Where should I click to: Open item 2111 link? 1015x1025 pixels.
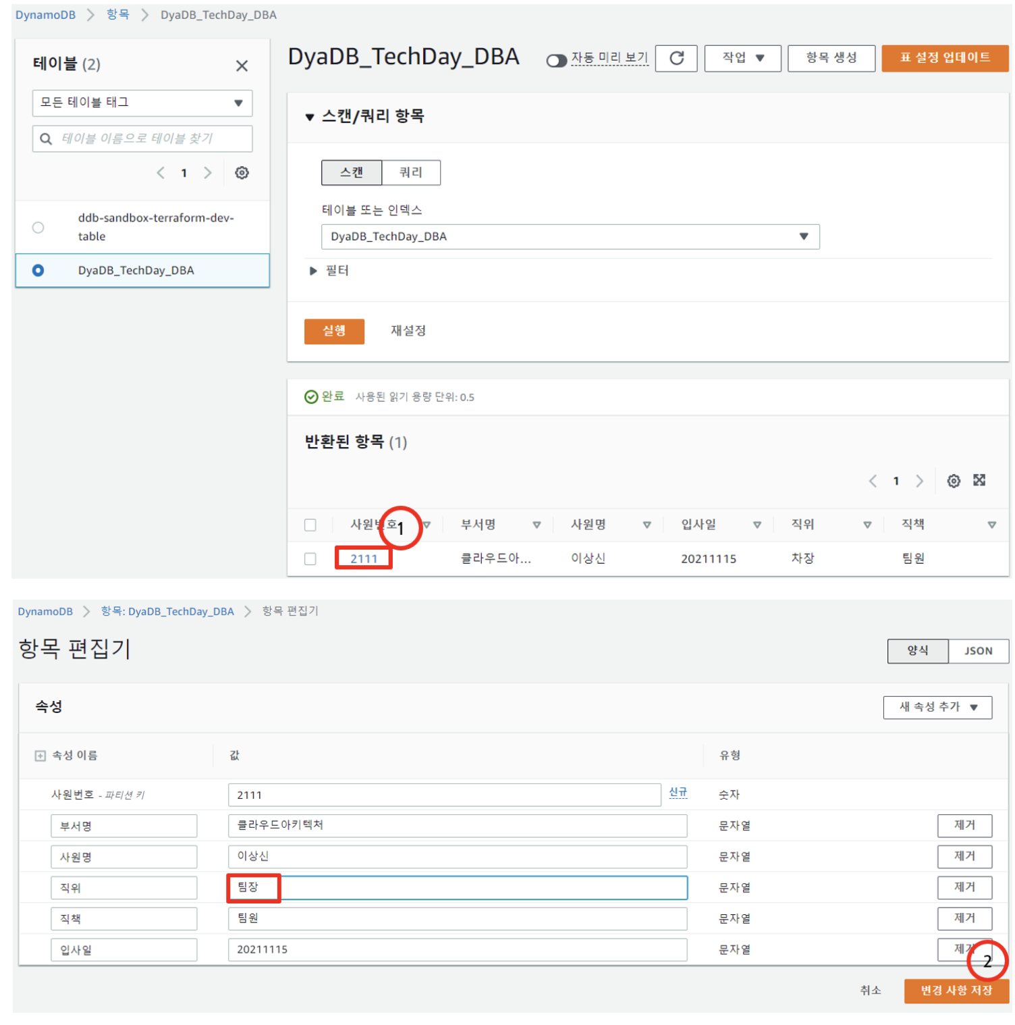pos(364,559)
